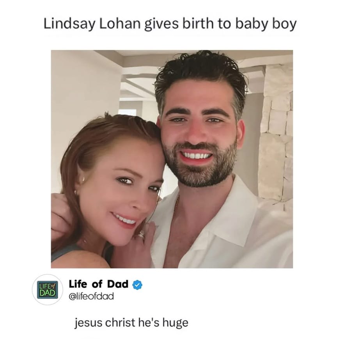Image resolution: width=344 pixels, height=347 pixels.
Task: Click the woman's earring in photo
Action: (x=83, y=179)
